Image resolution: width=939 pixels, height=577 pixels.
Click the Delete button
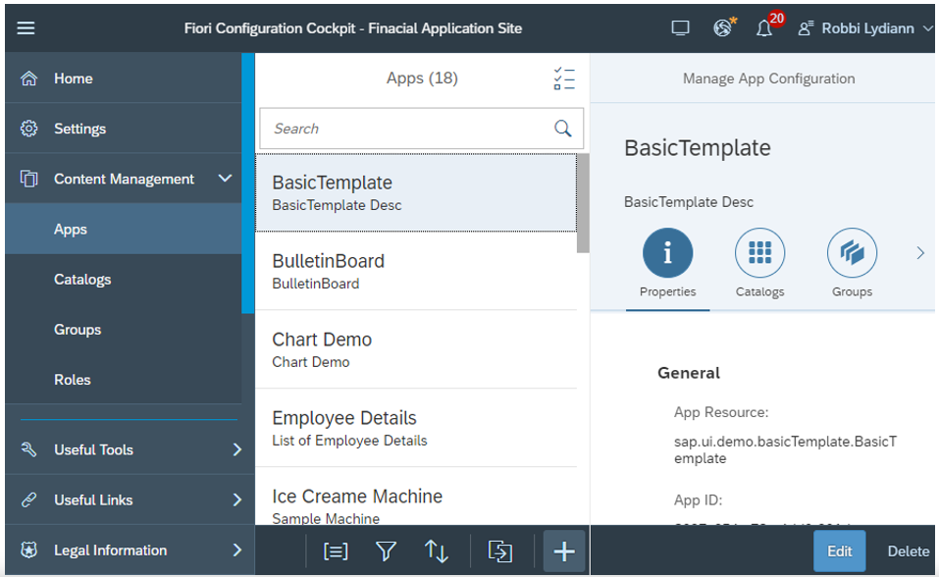(x=909, y=551)
